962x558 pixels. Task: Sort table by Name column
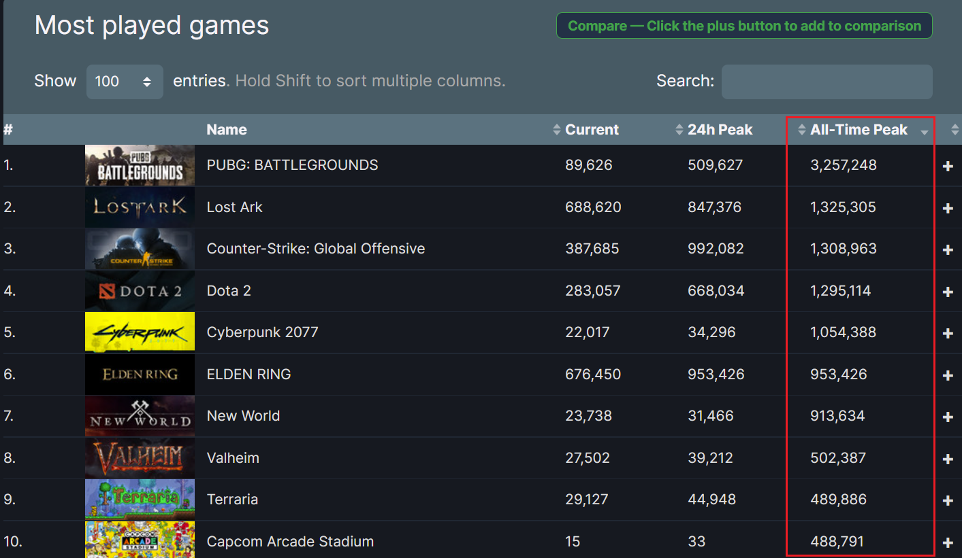[x=227, y=130]
